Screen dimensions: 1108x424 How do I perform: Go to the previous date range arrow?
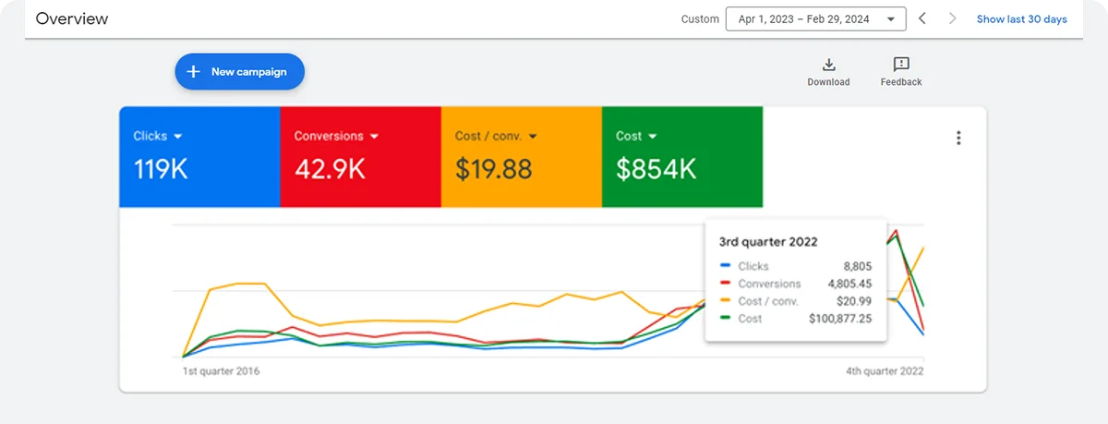pyautogui.click(x=921, y=18)
